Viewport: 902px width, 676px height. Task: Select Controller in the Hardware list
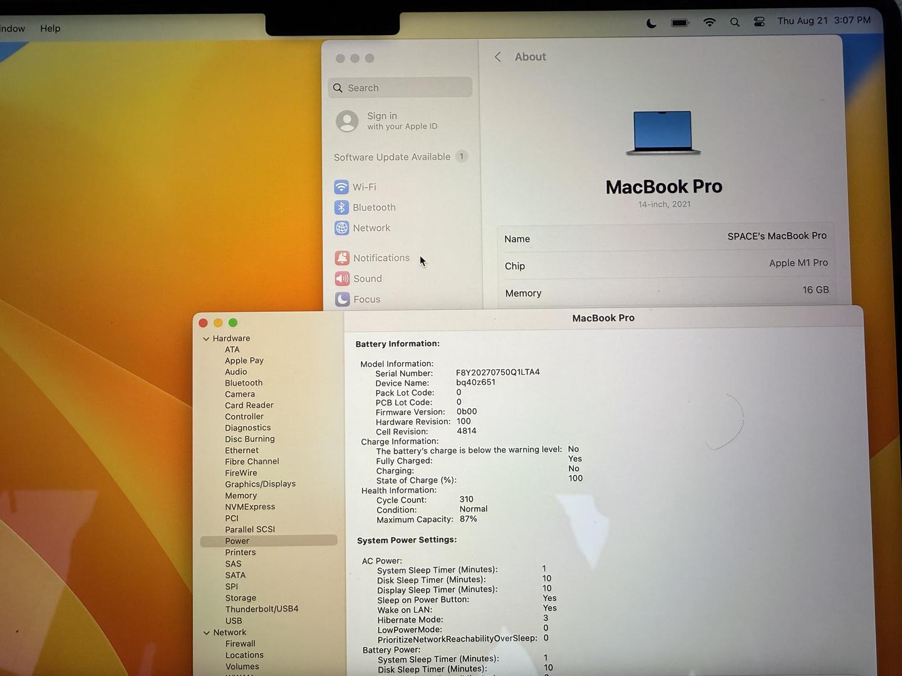click(244, 416)
